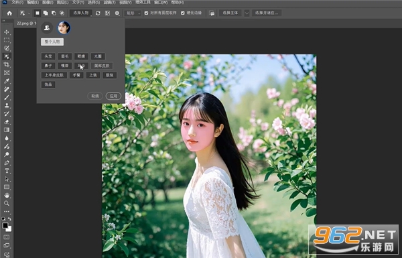Click the refresh object finder icon
402x258 pixels.
pos(98,13)
